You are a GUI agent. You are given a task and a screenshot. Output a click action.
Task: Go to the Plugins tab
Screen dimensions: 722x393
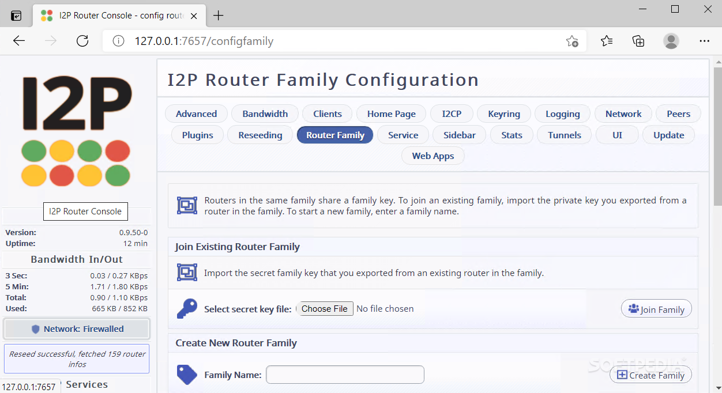click(198, 135)
